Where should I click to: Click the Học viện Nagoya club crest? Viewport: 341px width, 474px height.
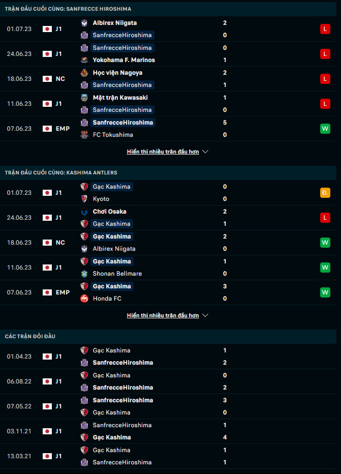coord(84,73)
